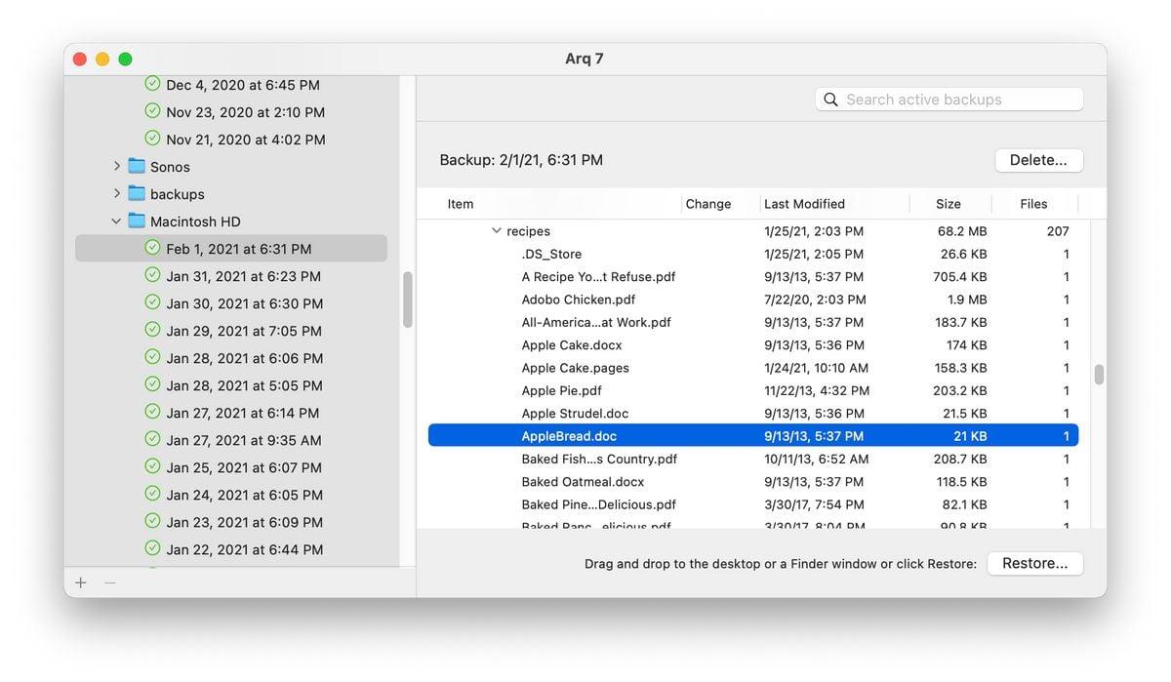Click the checkmark icon on Feb 1, 2021 backup

tap(152, 248)
